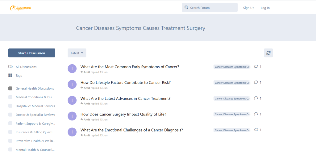Click the MyHospital logo
The height and width of the screenshot is (153, 316).
click(x=20, y=8)
